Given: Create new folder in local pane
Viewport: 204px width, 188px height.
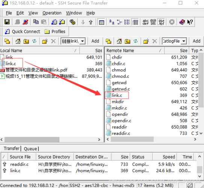Looking at the screenshot, I should pyautogui.click(x=45, y=41).
